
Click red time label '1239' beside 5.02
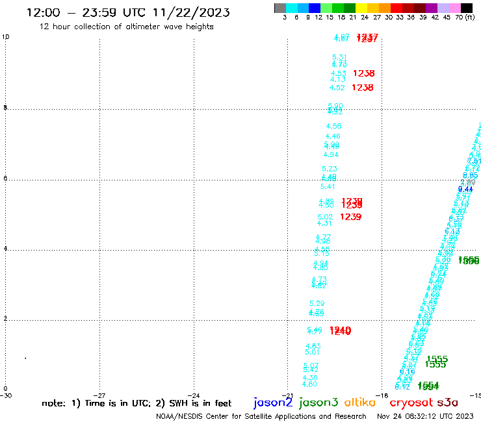point(351,217)
